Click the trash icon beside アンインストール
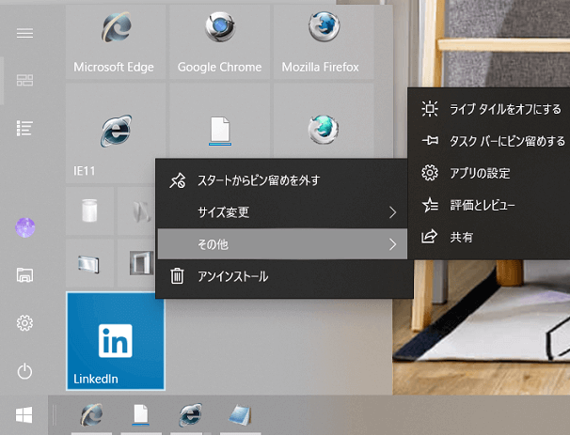Viewport: 570px width, 435px height. [x=177, y=276]
